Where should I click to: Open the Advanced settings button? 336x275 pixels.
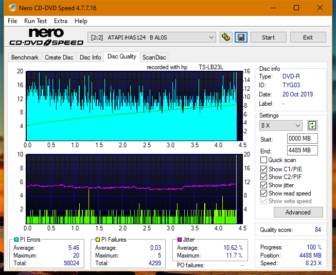tap(298, 212)
